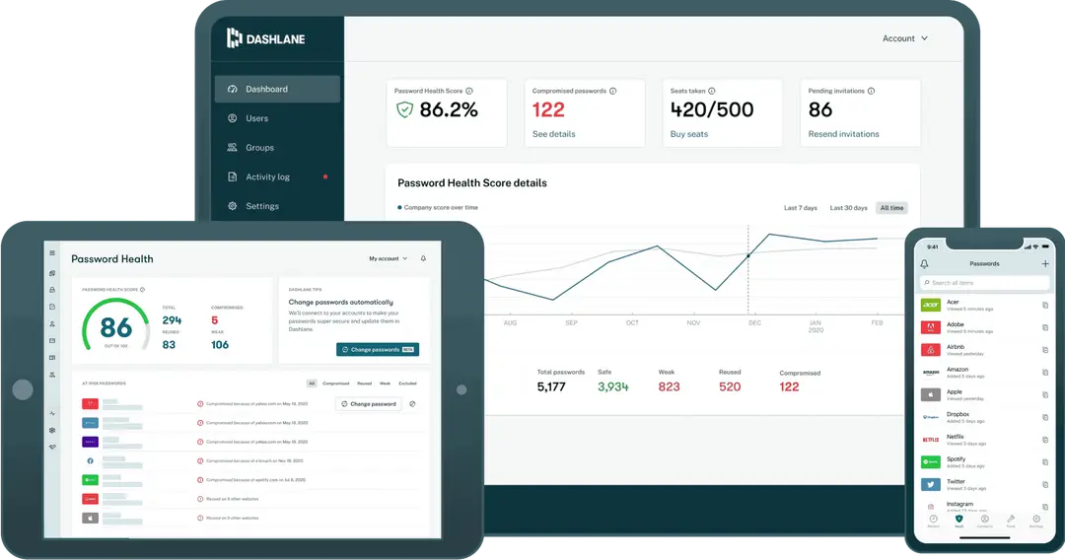Open the Contacts tab in phone bottom bar
The height and width of the screenshot is (560, 1065).
point(985,521)
